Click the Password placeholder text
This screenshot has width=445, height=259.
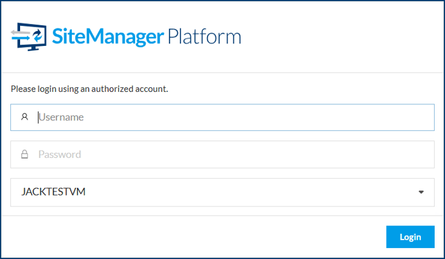60,155
